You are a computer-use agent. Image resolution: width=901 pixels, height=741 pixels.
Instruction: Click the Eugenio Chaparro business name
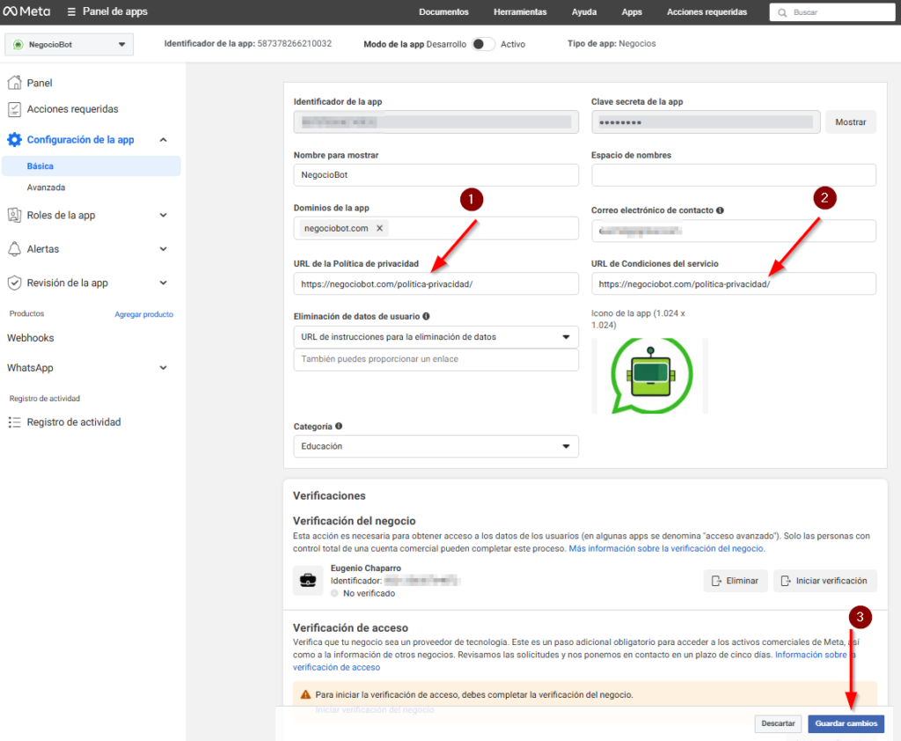coord(365,568)
